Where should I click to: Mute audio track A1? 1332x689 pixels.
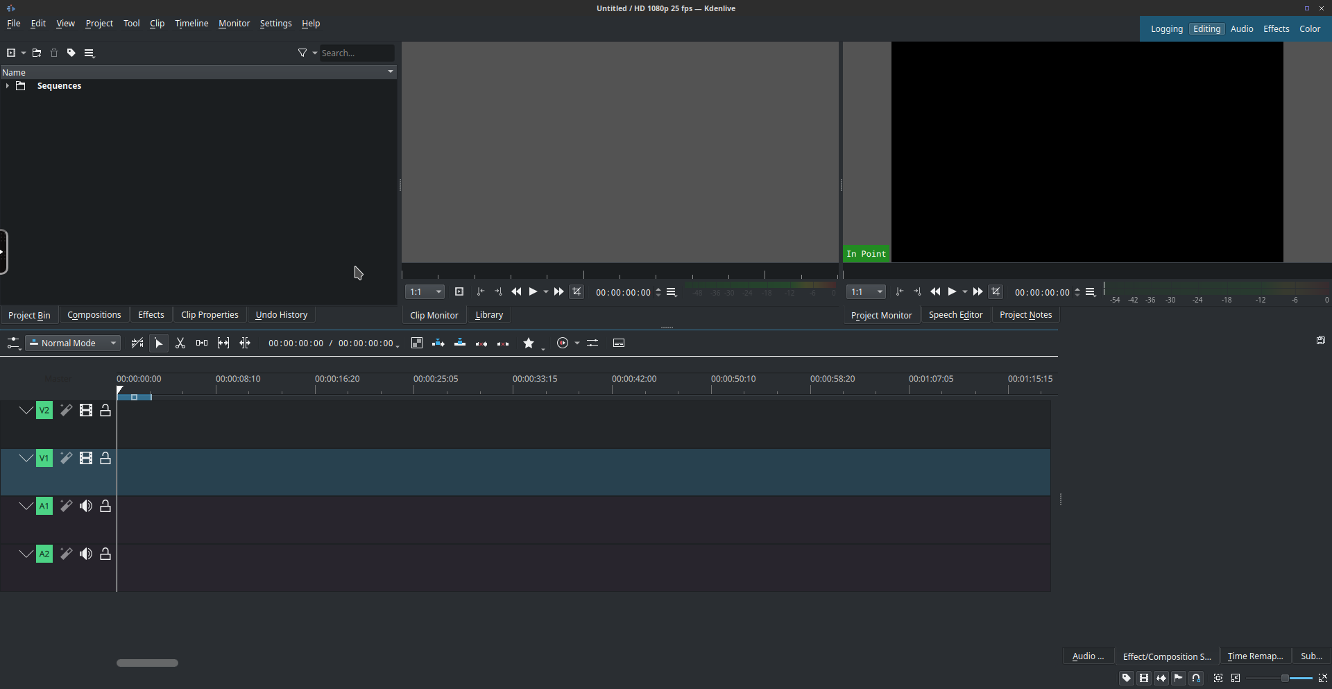[x=86, y=507]
